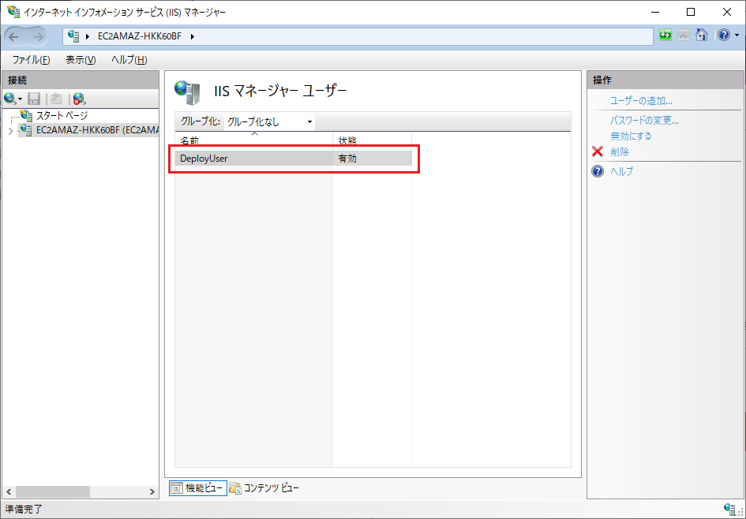Screen dimensions: 746x519
Task: Sort by 名前 column header
Action: point(253,140)
